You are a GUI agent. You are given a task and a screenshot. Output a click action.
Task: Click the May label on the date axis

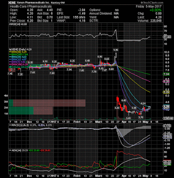[x=146, y=122]
